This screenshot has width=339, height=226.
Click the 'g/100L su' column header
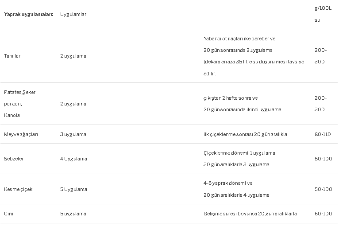[x=323, y=14]
